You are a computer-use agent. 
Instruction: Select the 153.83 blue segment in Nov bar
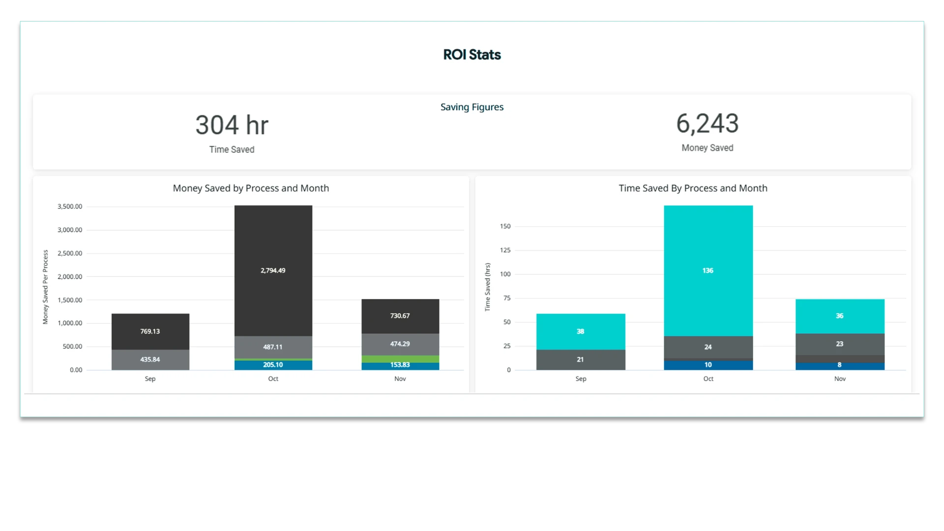point(400,366)
